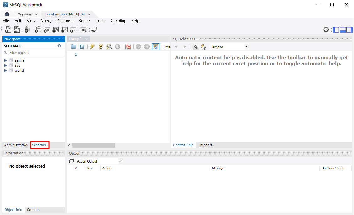Image resolution: width=354 pixels, height=215 pixels.
Task: Open the View menu
Action: tap(31, 21)
